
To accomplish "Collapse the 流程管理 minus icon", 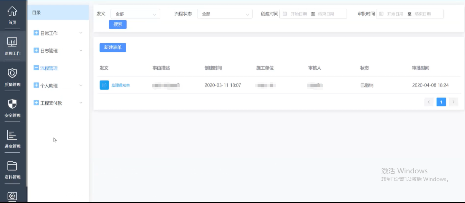I will click(x=36, y=68).
